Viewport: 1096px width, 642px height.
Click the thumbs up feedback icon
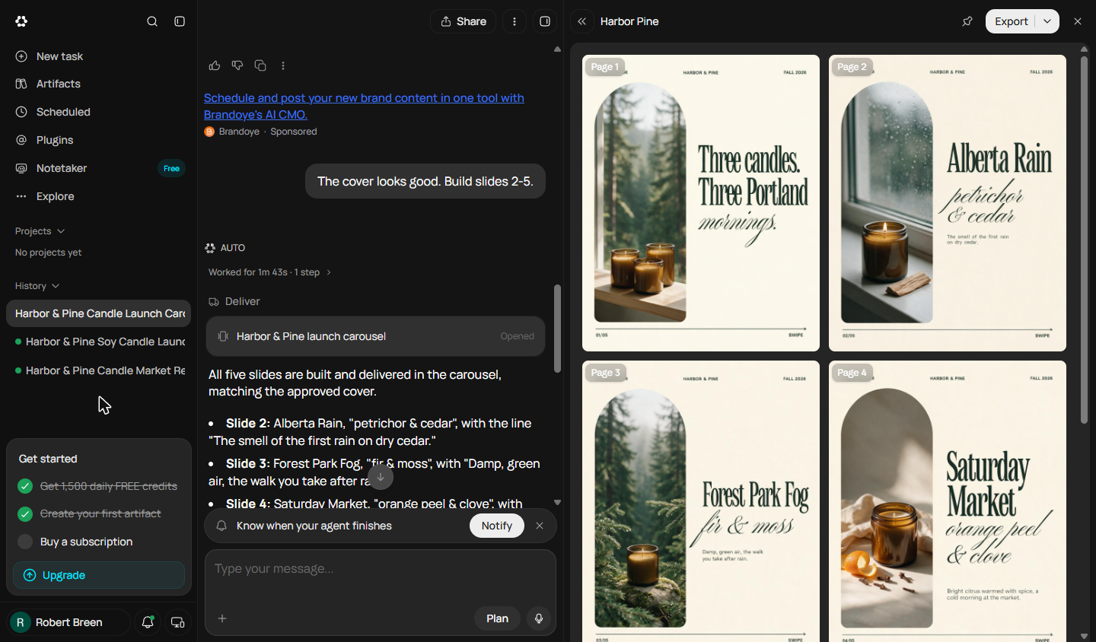point(215,65)
